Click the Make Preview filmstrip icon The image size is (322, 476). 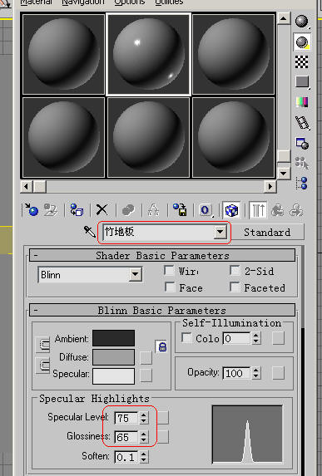(x=302, y=123)
